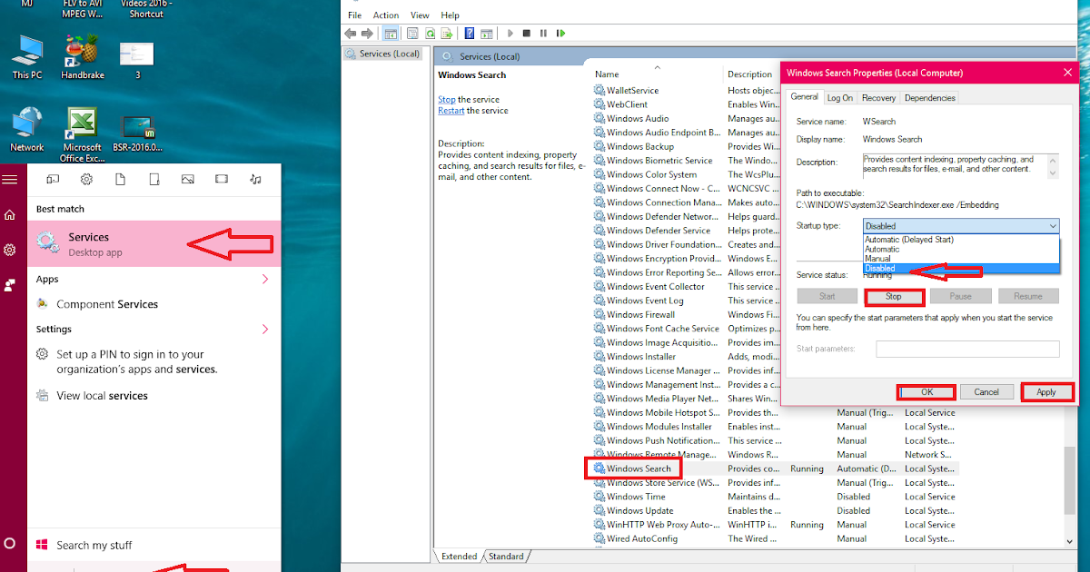Switch to the Log On tab

point(841,97)
